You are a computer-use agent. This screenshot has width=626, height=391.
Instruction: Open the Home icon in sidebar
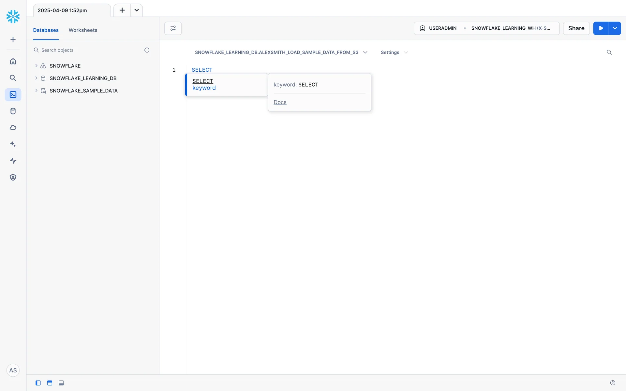tap(13, 61)
